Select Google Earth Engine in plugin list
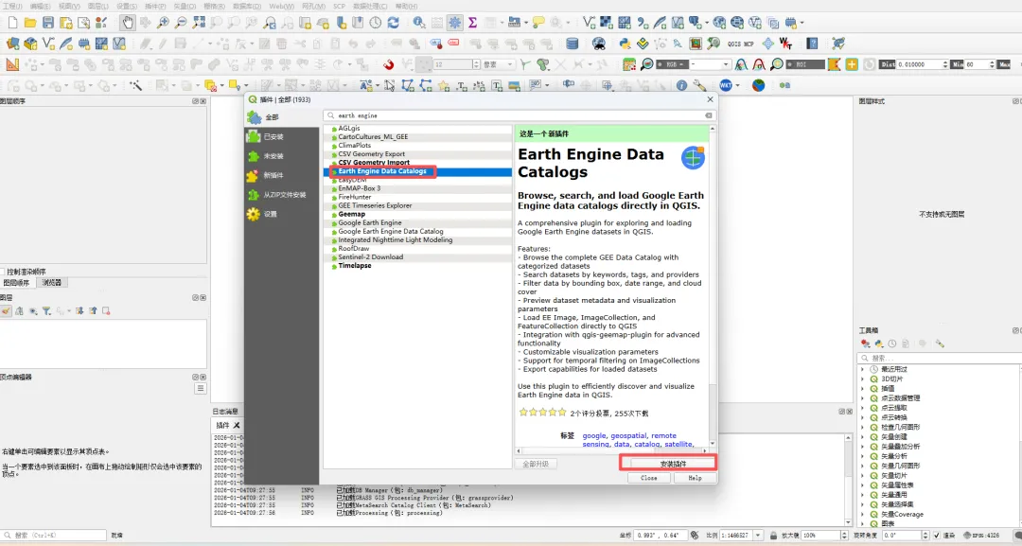1022x546 pixels. (x=370, y=222)
